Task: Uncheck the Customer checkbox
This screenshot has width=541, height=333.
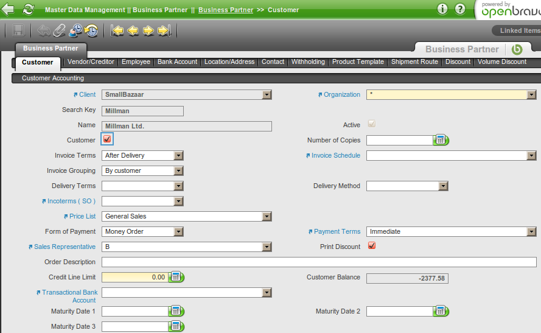Action: pyautogui.click(x=107, y=139)
